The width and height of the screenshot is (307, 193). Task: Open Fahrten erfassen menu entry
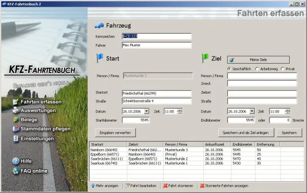[41, 102]
